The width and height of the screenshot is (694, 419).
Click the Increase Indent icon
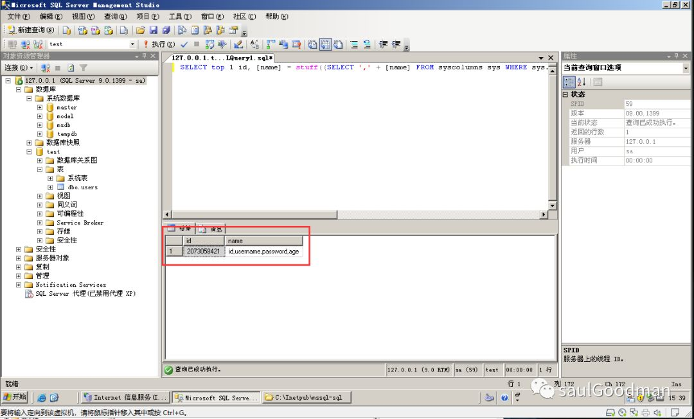click(x=396, y=44)
